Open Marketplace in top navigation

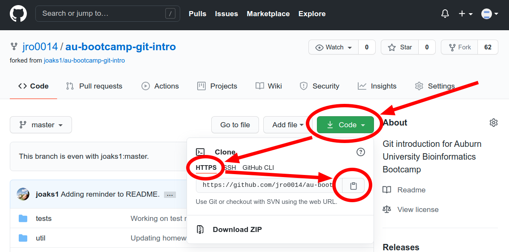click(268, 14)
